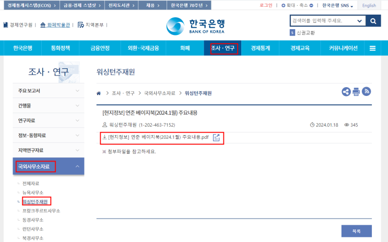Image resolution: width=388 pixels, height=242 pixels.
Task: Open the 한국은행 SNS dropdown
Action: pyautogui.click(x=337, y=5)
